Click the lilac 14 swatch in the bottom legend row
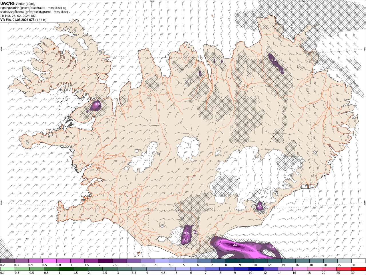 pyautogui.click(x=285, y=269)
